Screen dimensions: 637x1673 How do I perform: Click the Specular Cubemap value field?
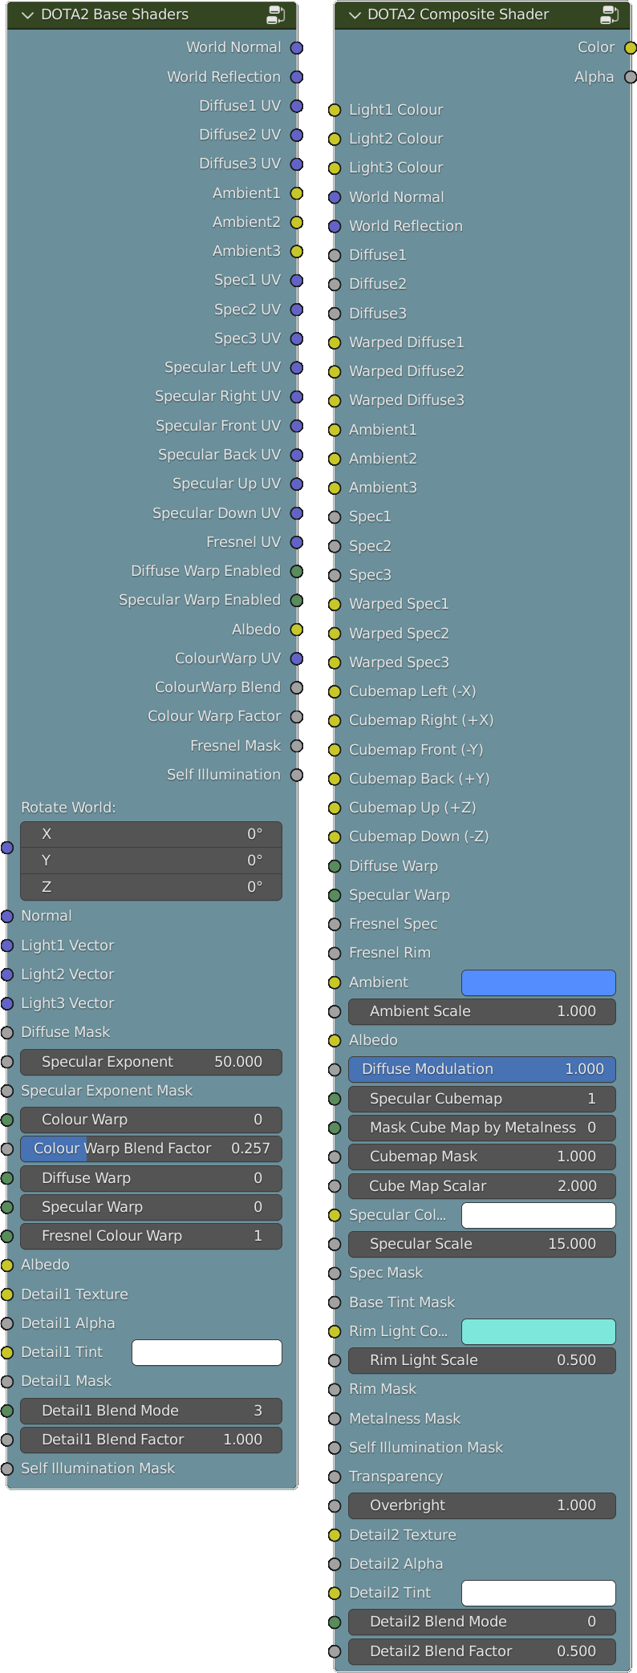click(482, 1099)
